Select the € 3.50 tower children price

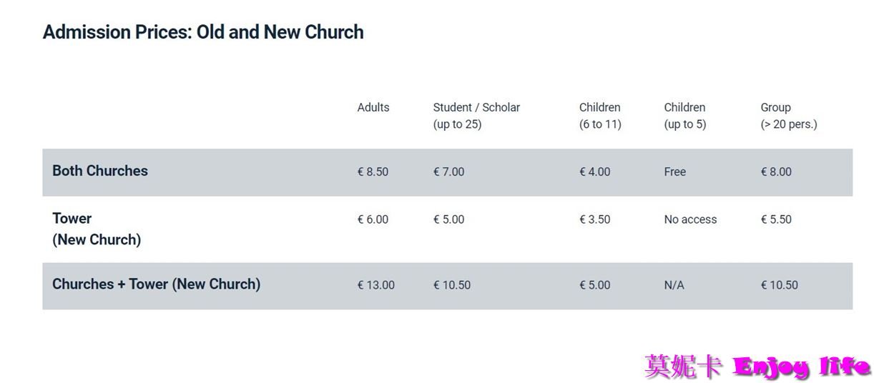pyautogui.click(x=594, y=219)
